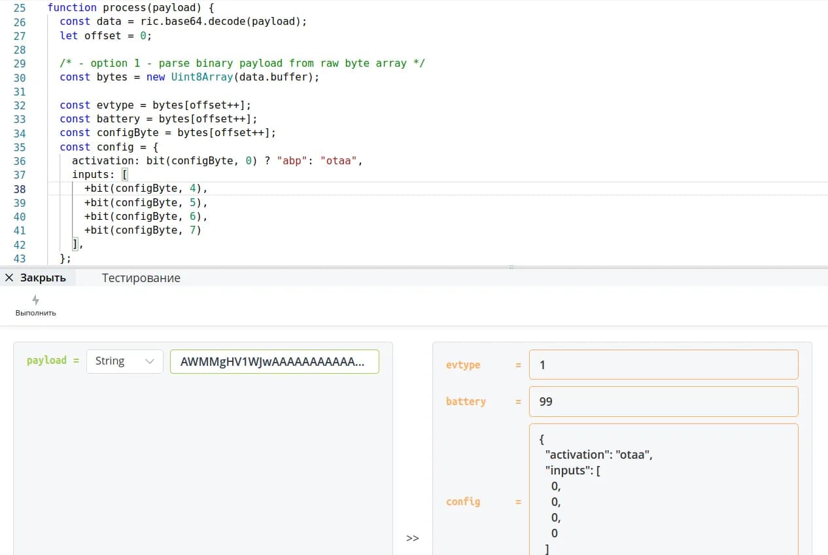Select the battery result field showing 99
The width and height of the screenshot is (828, 555).
(663, 402)
